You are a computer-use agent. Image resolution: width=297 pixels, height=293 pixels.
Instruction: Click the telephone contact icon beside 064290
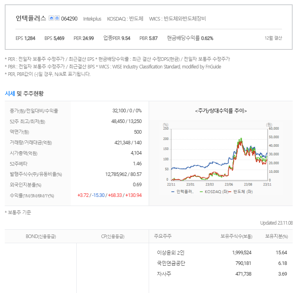coord(57,18)
